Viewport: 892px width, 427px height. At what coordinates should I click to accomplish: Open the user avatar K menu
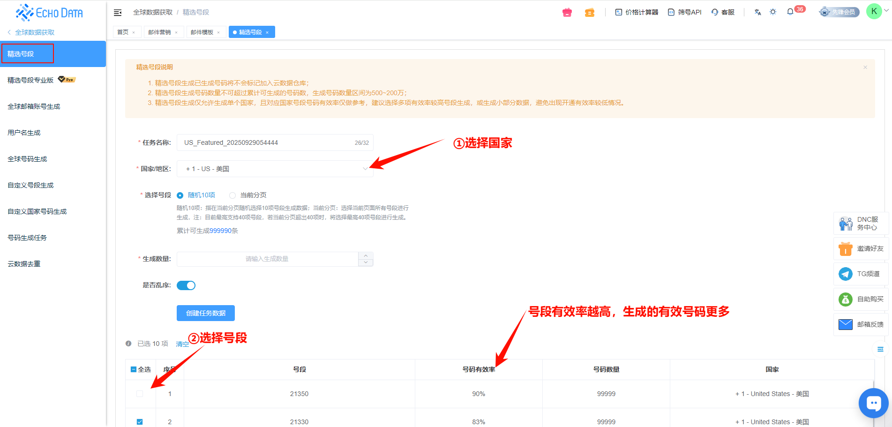tap(874, 12)
